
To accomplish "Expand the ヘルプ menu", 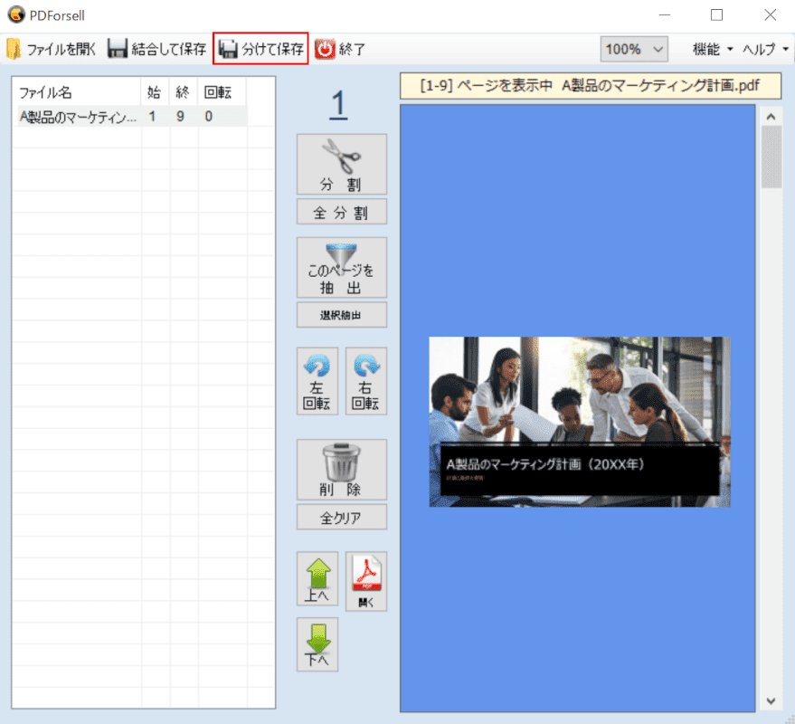I will click(765, 49).
